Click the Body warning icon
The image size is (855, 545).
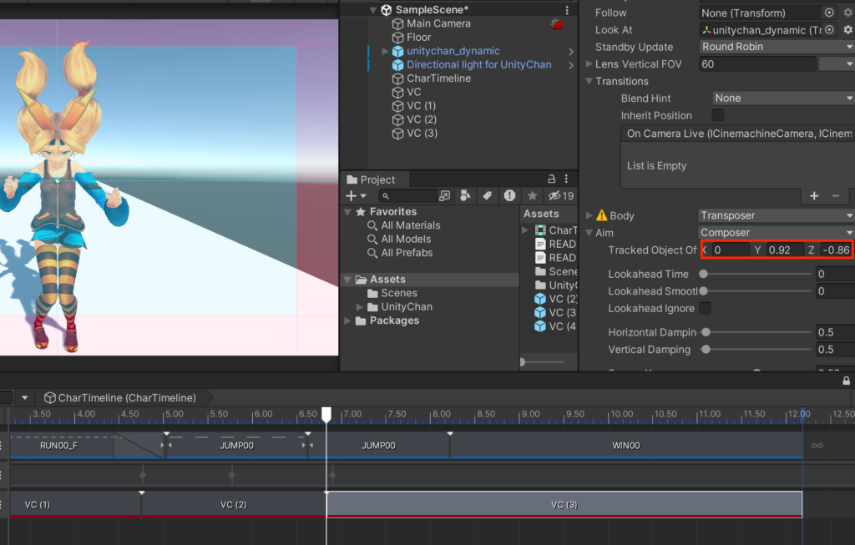pos(601,215)
